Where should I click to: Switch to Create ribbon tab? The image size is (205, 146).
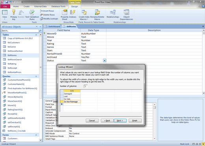(26, 6)
